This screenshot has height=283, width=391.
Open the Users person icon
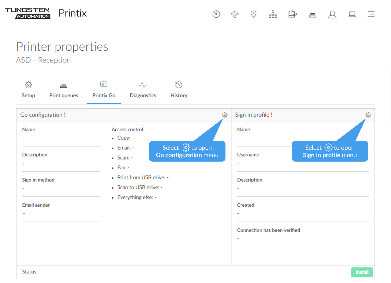coord(332,14)
